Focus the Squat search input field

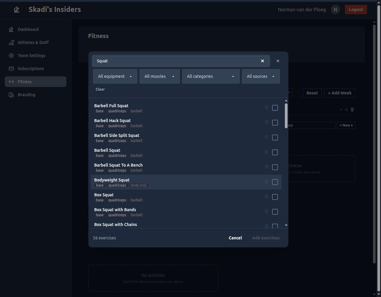pyautogui.click(x=181, y=61)
